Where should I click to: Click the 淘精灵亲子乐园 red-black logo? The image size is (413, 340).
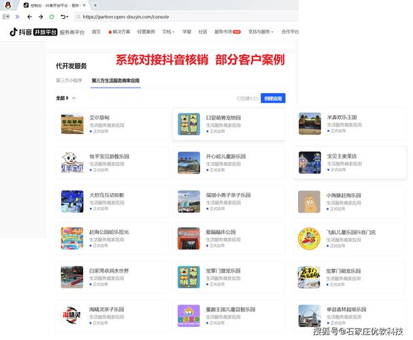[x=72, y=315]
